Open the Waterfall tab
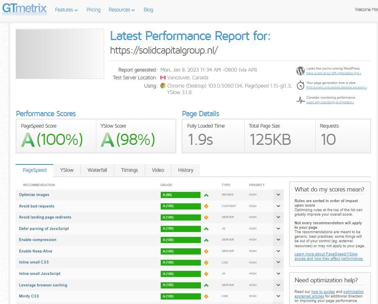 click(x=97, y=170)
